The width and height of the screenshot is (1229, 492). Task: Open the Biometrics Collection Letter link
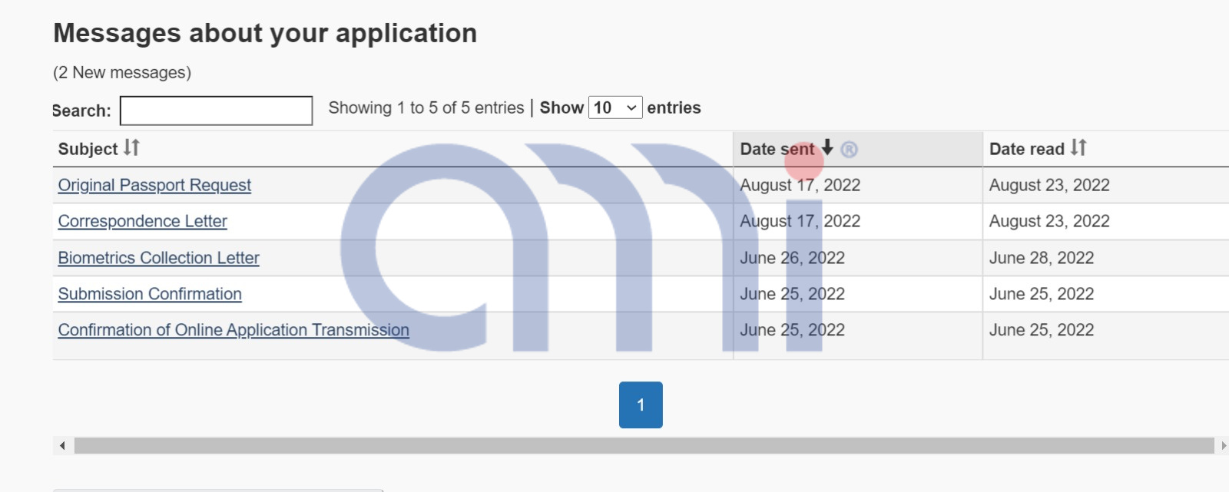pyautogui.click(x=158, y=258)
